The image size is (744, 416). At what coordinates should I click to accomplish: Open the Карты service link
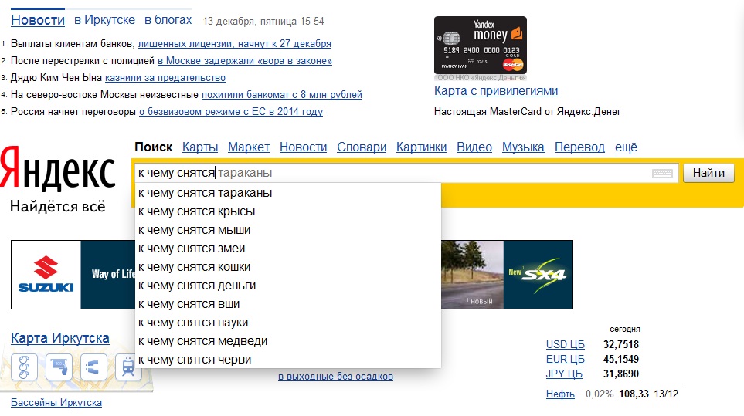click(x=200, y=147)
